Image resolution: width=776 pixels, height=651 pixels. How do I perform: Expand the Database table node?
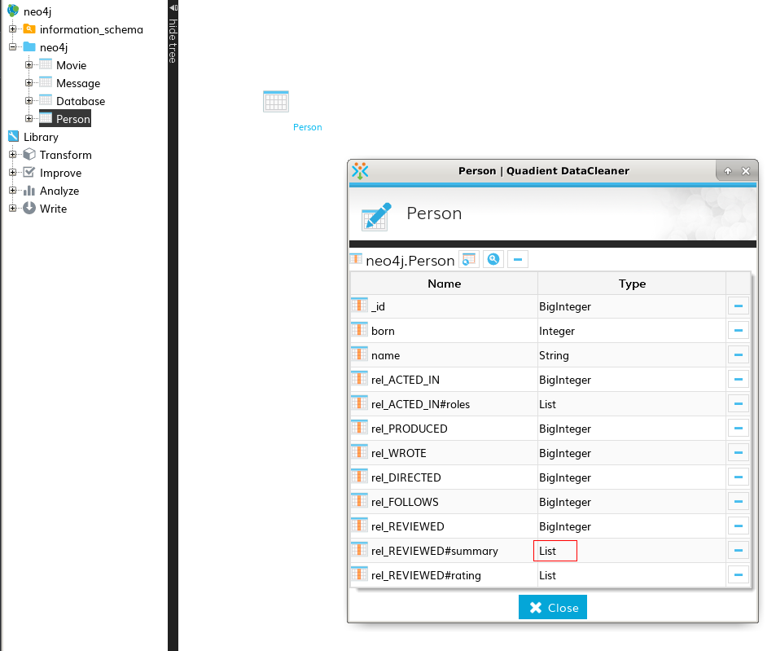pyautogui.click(x=28, y=100)
